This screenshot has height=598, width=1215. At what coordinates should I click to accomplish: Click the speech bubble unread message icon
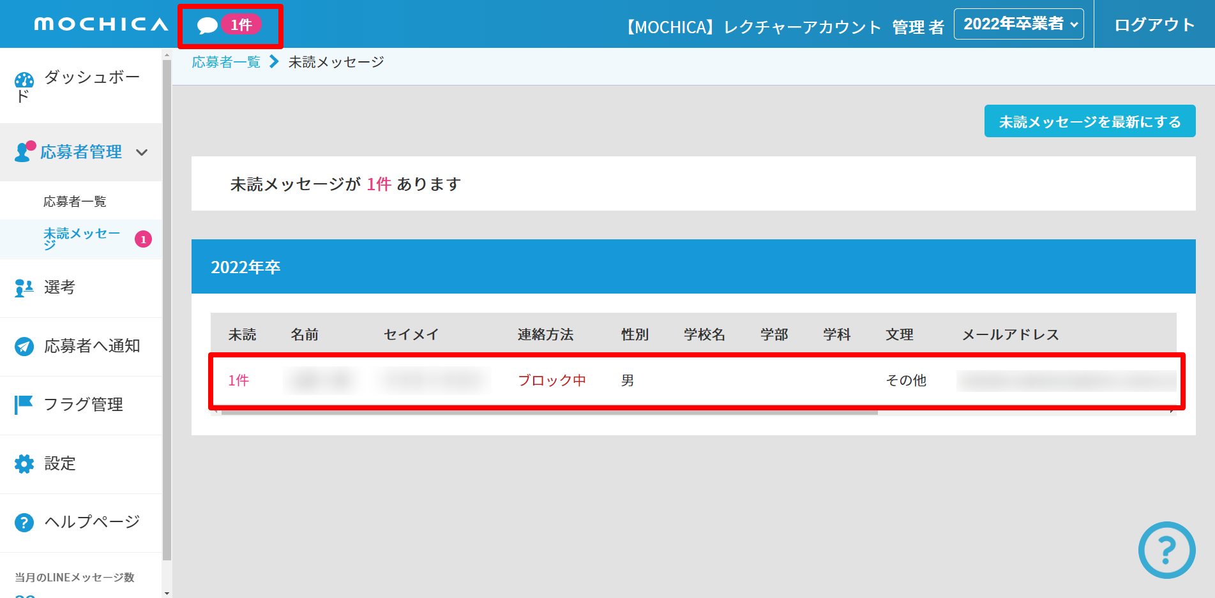[x=207, y=26]
